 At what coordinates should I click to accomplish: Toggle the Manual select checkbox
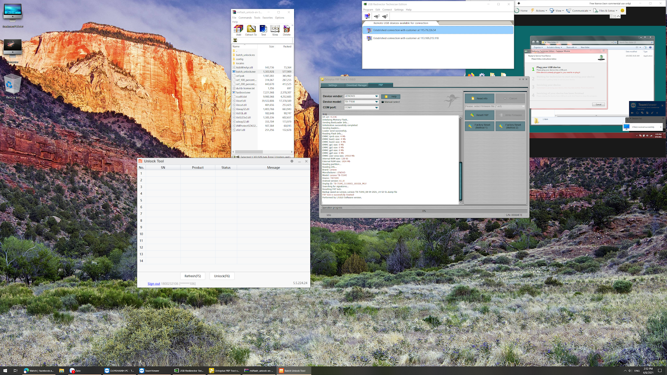pyautogui.click(x=383, y=102)
